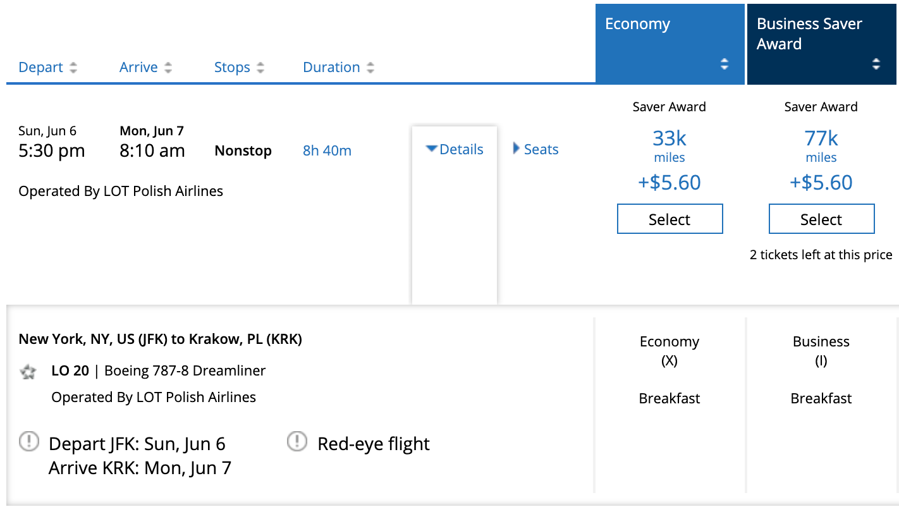Switch to the Economy fare column
The height and width of the screenshot is (507, 899).
click(637, 25)
